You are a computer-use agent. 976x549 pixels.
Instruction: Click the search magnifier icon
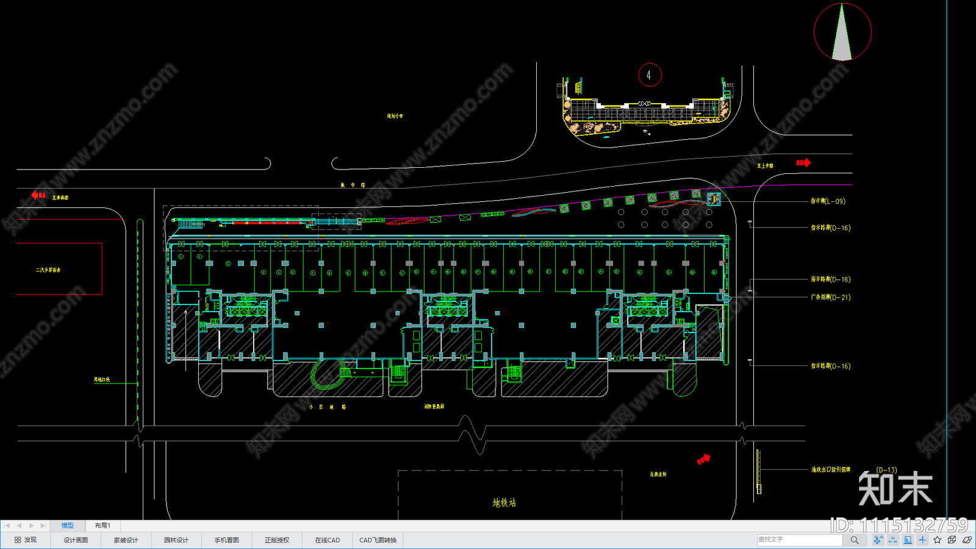pyautogui.click(x=855, y=540)
